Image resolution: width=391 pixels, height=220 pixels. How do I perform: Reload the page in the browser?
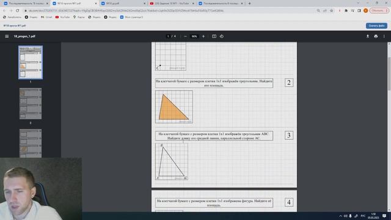tap(18, 11)
